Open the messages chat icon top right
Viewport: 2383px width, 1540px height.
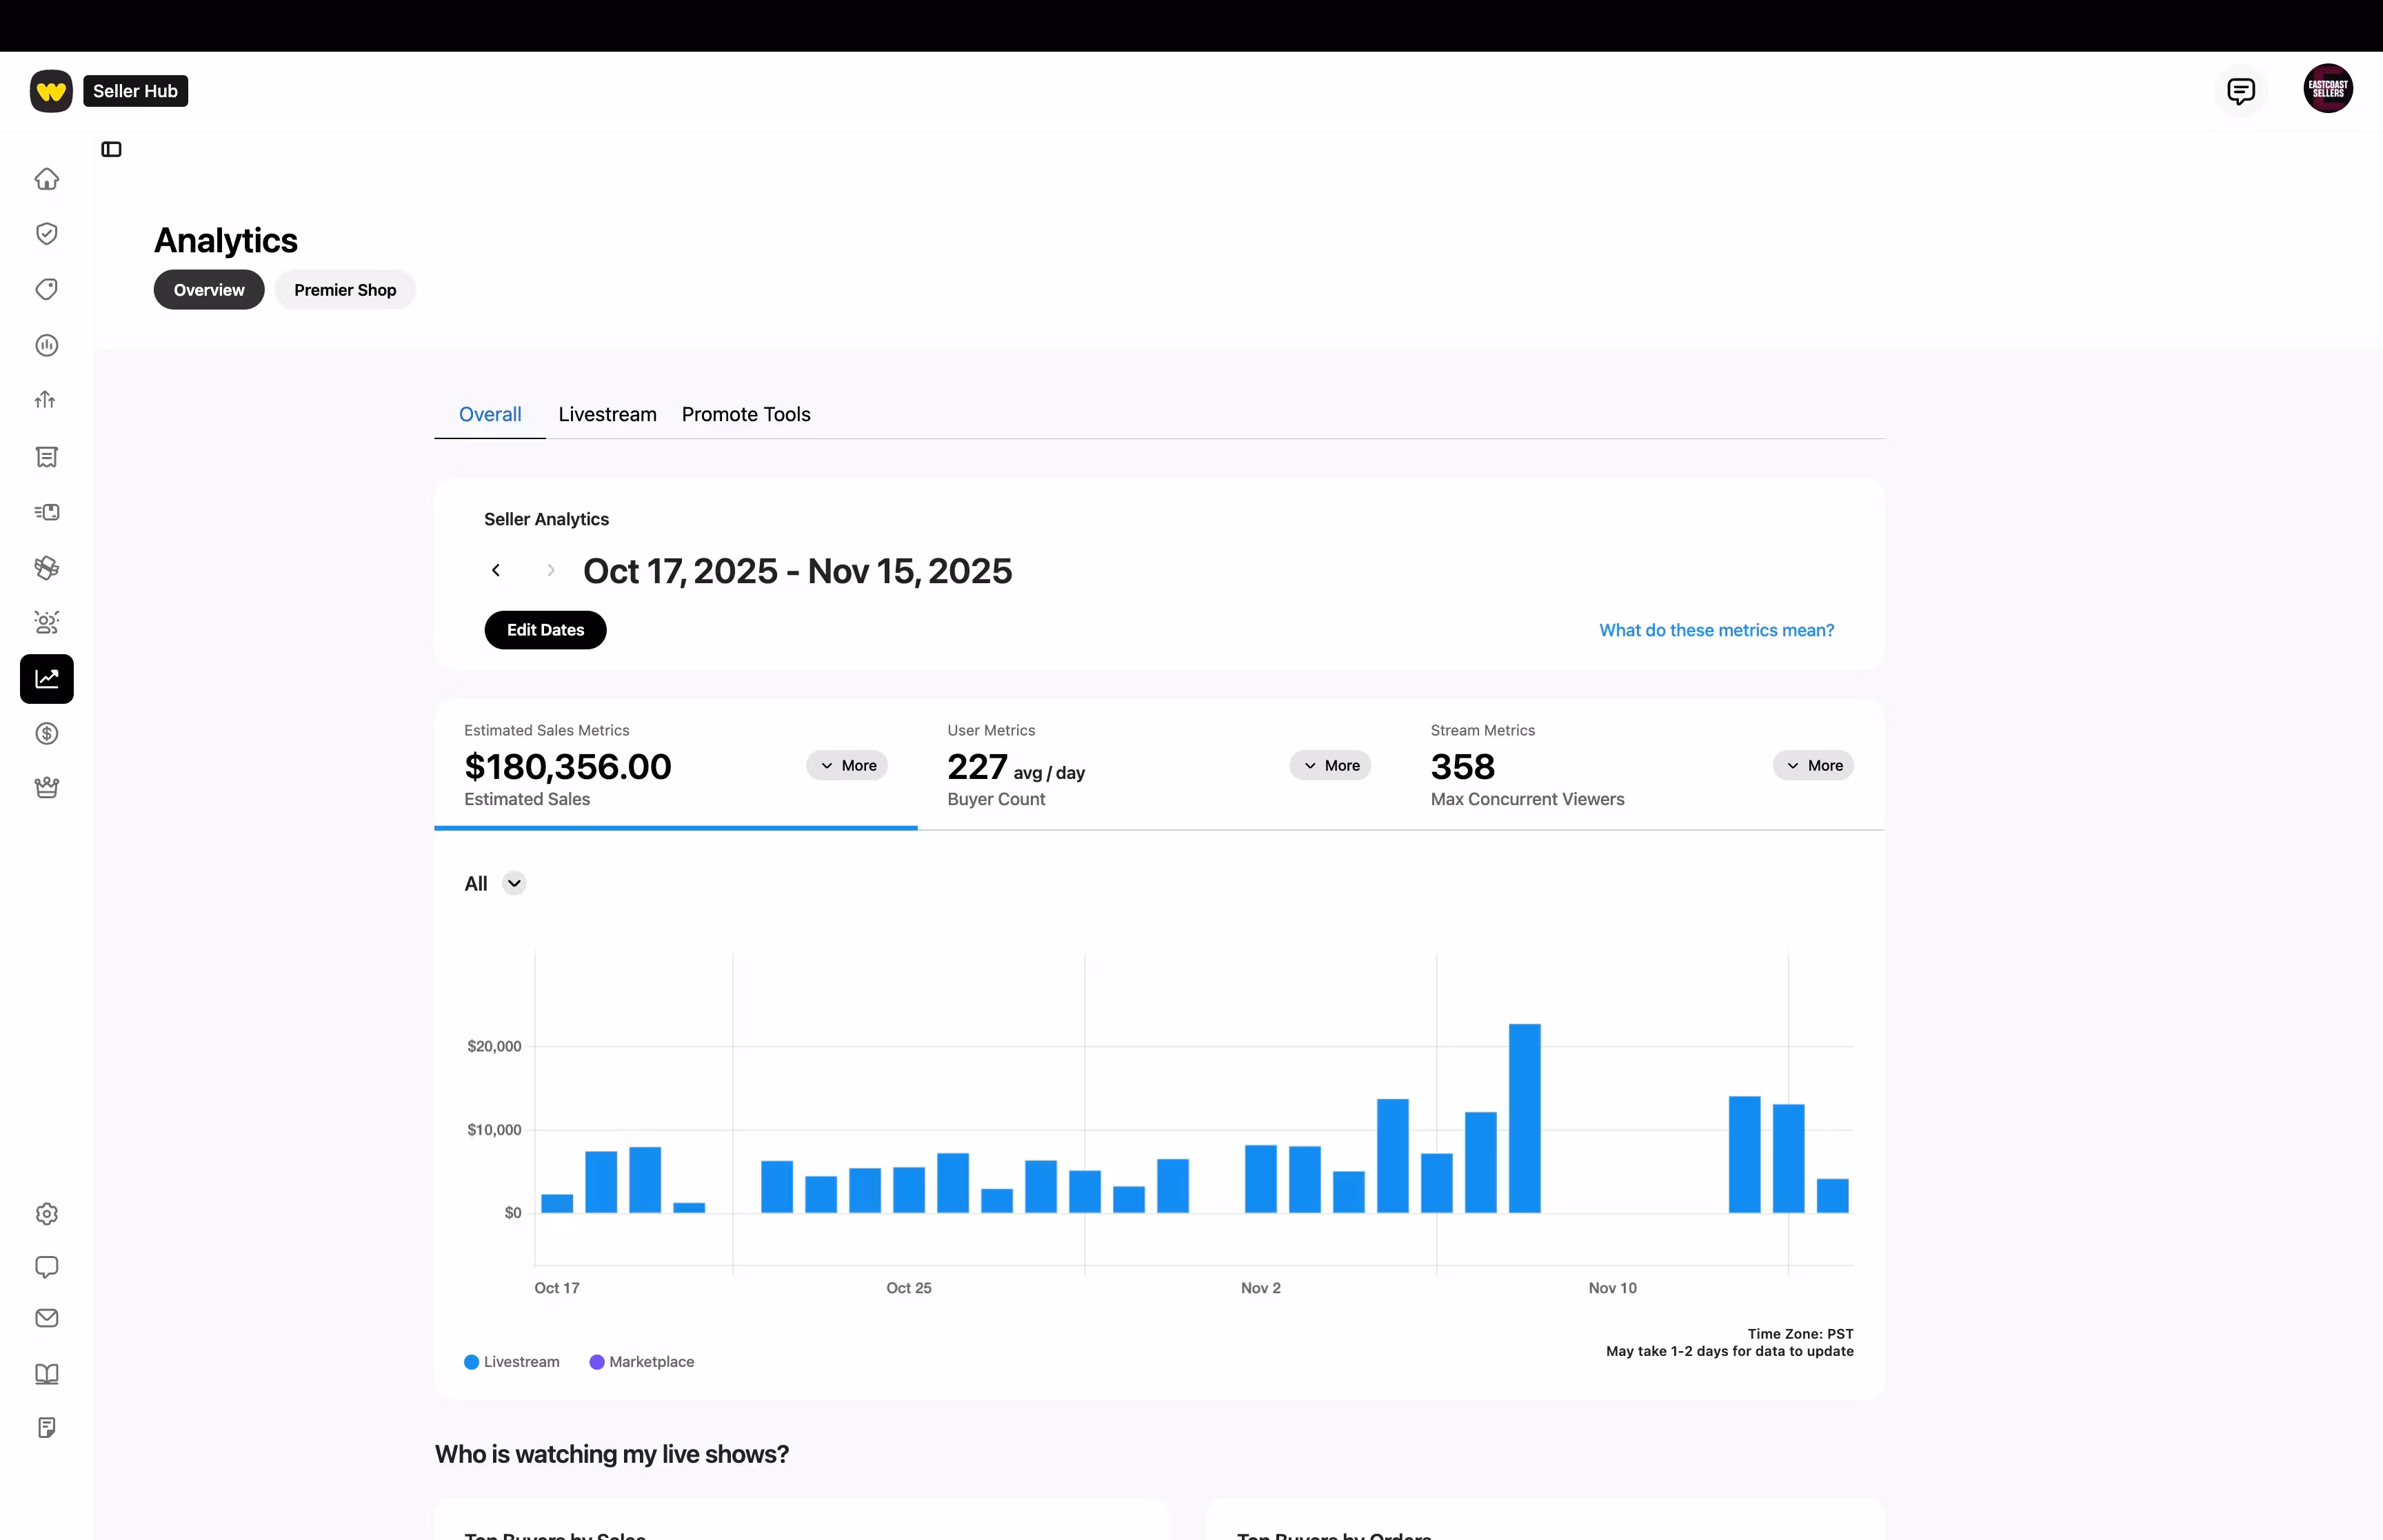tap(2240, 91)
